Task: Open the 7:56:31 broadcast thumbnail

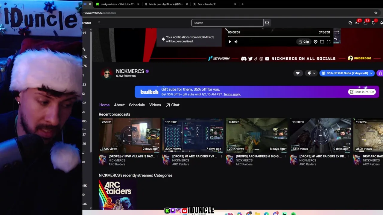Action: click(130, 135)
